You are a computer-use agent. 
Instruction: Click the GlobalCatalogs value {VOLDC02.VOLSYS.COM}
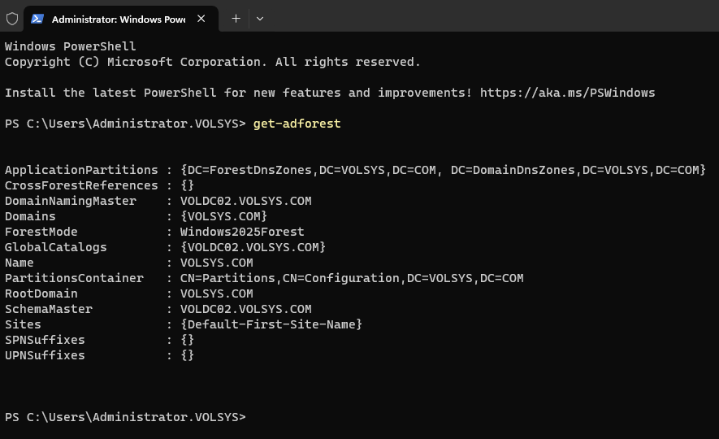coord(253,247)
